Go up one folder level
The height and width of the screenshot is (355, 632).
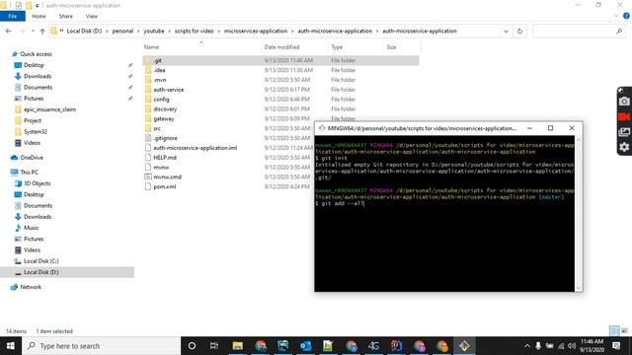(x=42, y=31)
